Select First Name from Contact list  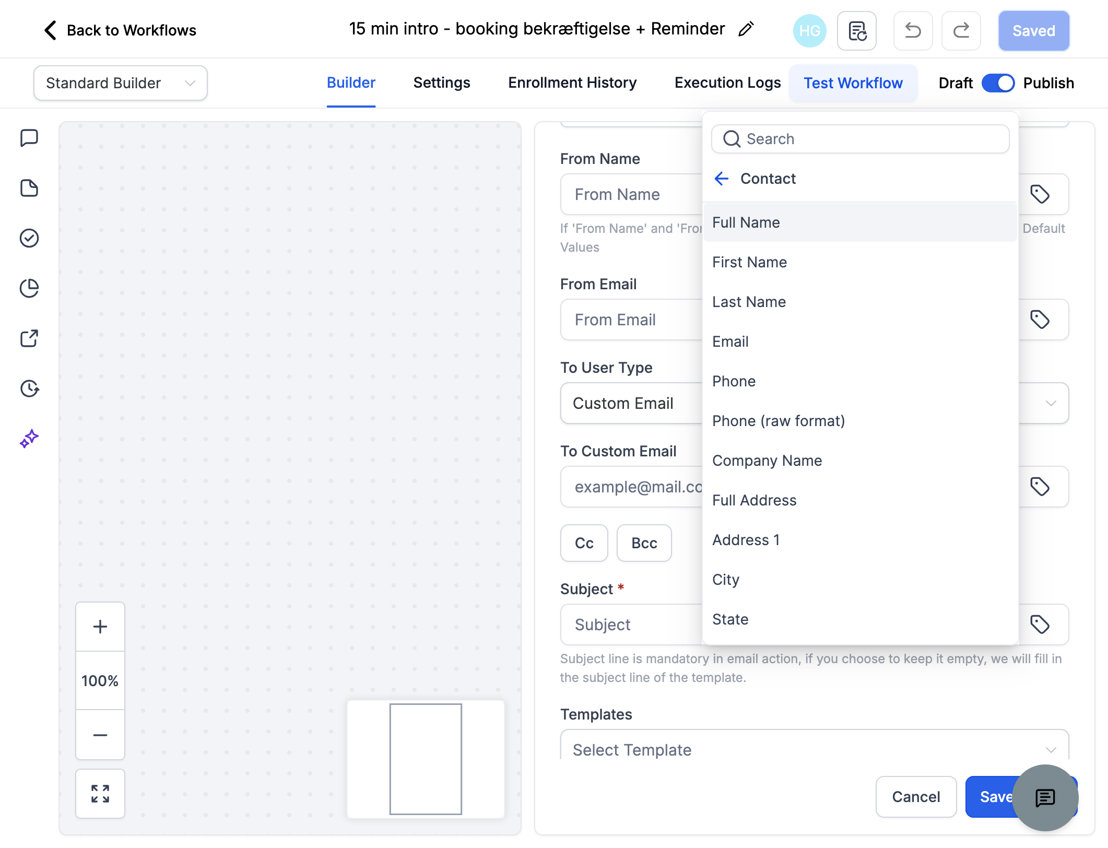point(860,262)
